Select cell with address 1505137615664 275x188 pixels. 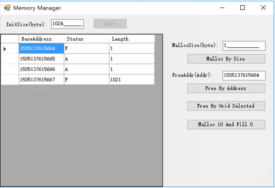tap(41, 49)
